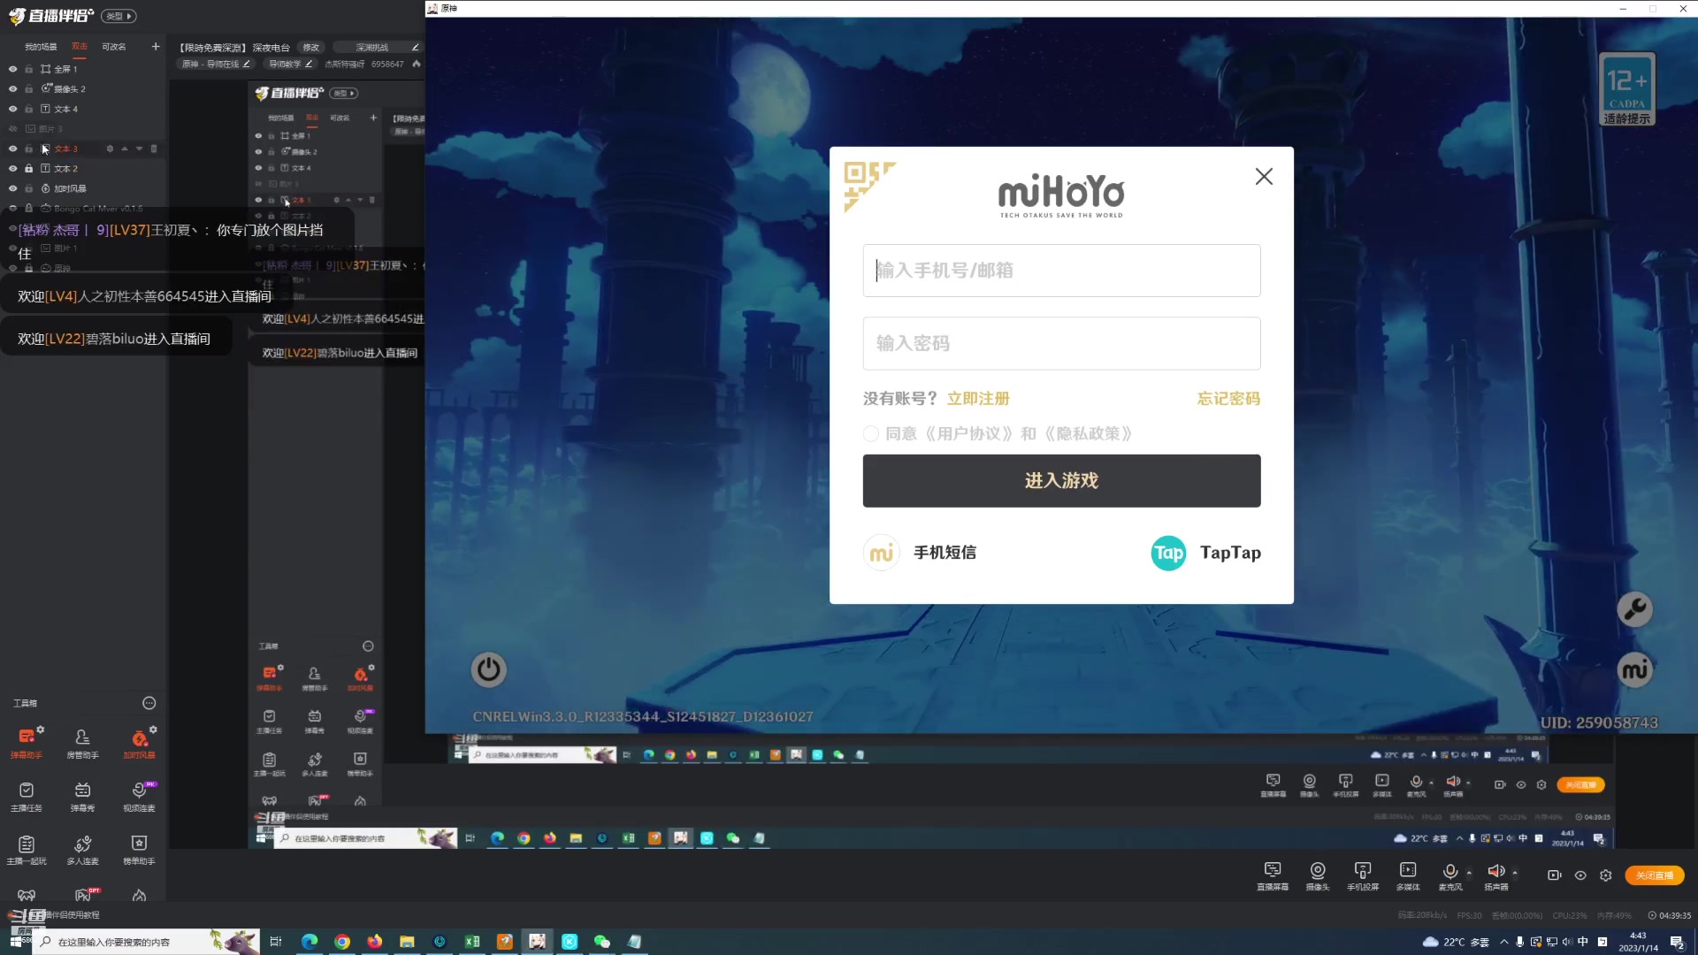The image size is (1698, 955).
Task: Close the miHoYo login dialog
Action: coord(1264,176)
